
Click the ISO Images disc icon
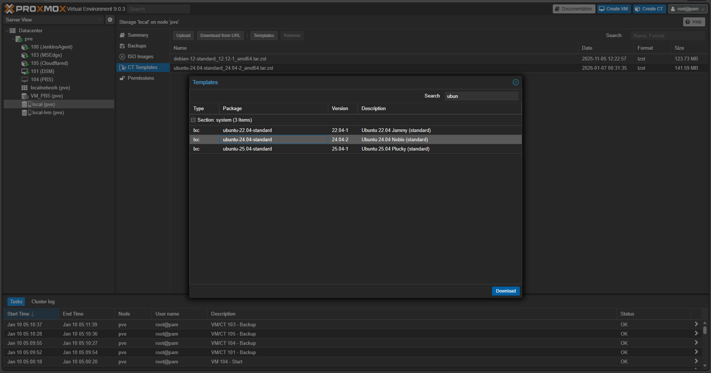point(122,57)
